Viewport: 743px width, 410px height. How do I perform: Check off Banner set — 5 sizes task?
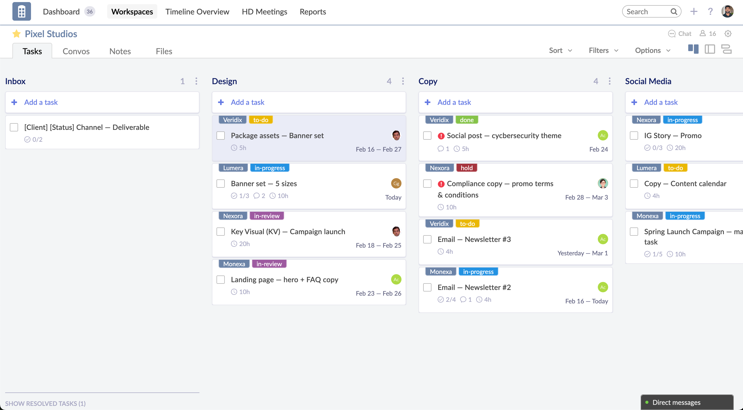[221, 184]
